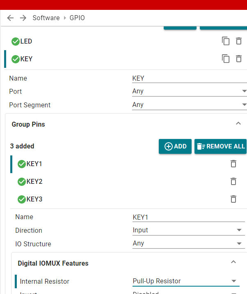Viewport: 247px width, 294px height.
Task: Remove the KEY3 pin
Action: point(233,199)
